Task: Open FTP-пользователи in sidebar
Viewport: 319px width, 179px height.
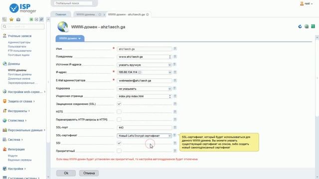Action: pos(19,51)
